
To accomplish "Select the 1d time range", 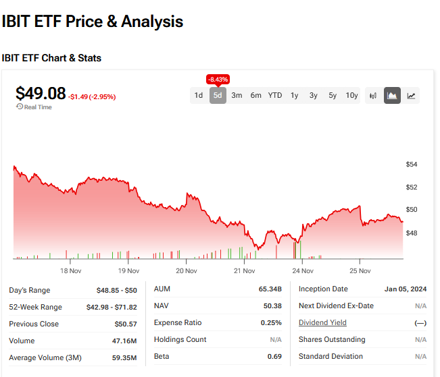I will click(x=199, y=96).
